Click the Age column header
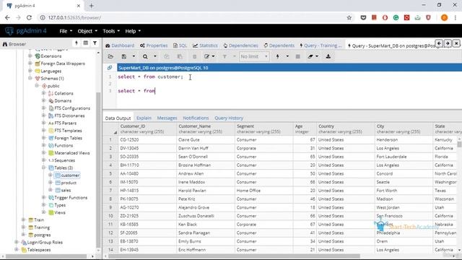 (305, 129)
